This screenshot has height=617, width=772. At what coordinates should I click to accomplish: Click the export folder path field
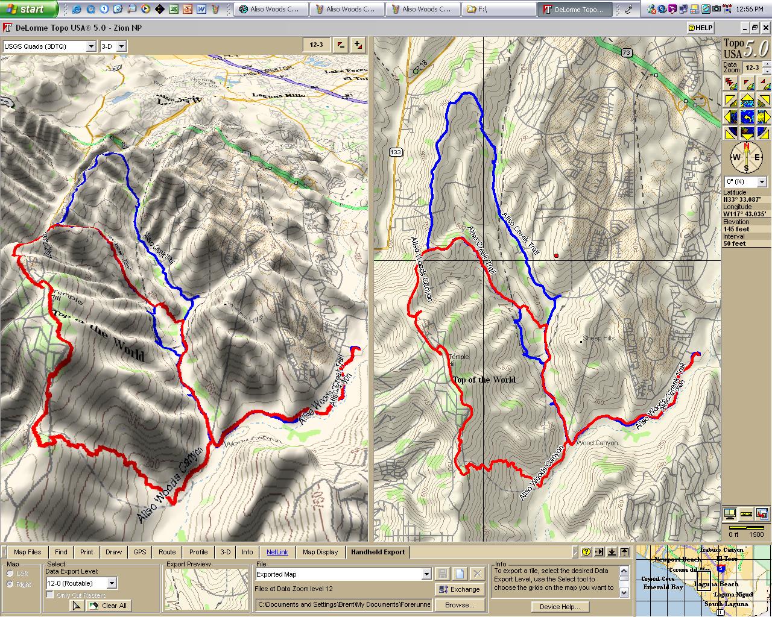point(343,605)
